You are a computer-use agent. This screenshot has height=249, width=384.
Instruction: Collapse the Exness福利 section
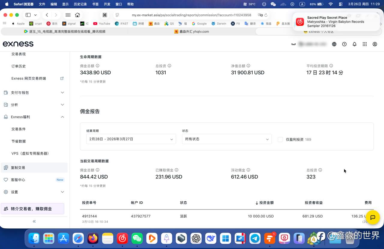62,117
